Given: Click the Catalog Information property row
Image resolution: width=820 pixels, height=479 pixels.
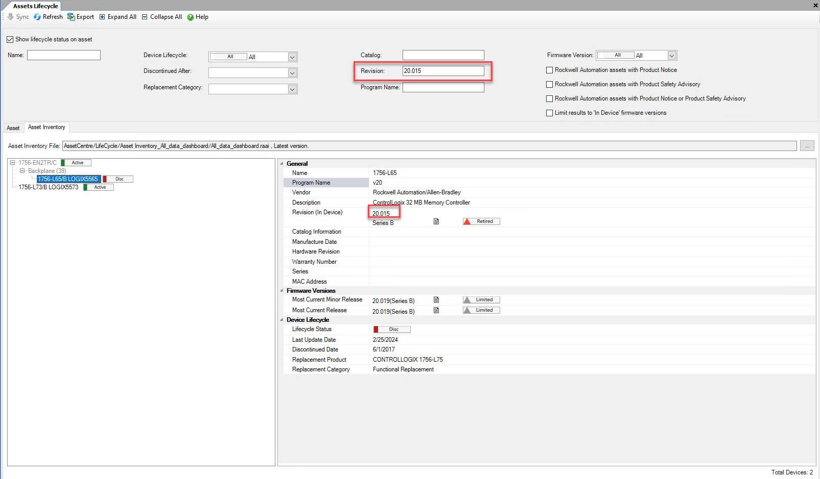Looking at the screenshot, I should [549, 232].
